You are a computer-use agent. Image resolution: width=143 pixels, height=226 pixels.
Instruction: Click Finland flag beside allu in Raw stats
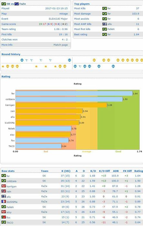point(4,196)
